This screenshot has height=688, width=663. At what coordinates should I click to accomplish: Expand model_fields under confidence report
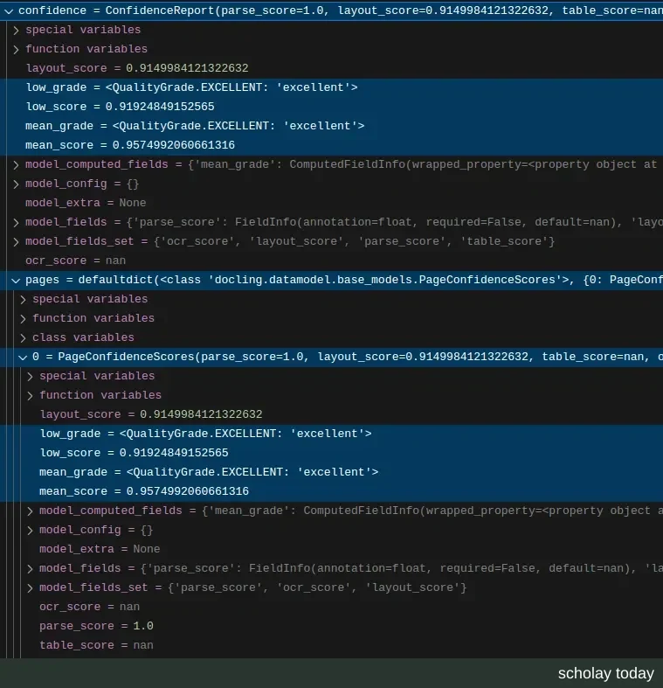[x=16, y=222]
